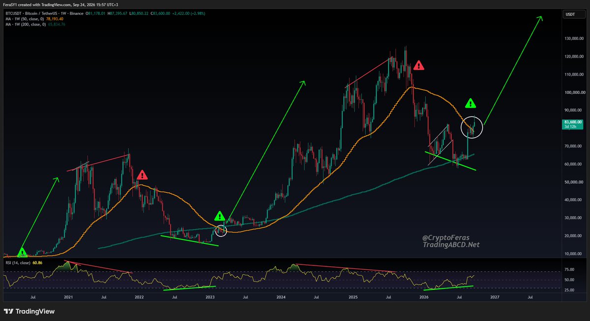The image size is (590, 321).
Task: Click the 20,000.00 price axis label
Action: coord(574,236)
